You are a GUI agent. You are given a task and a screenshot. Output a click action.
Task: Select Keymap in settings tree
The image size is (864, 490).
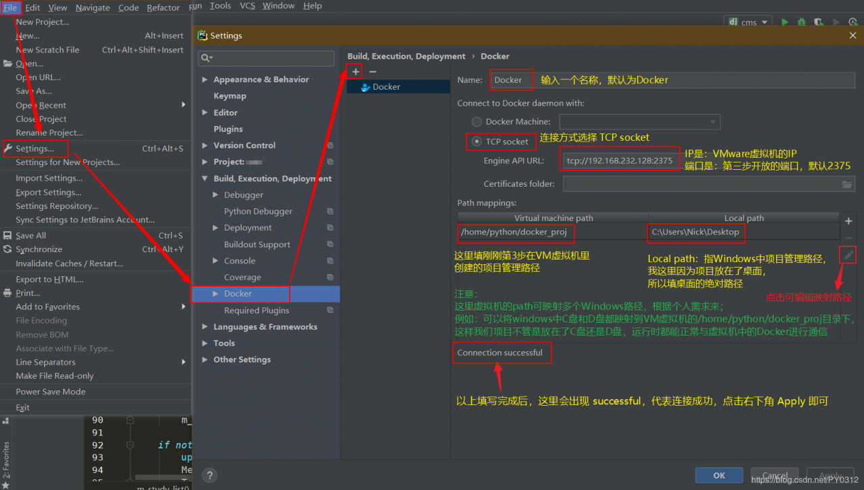pyautogui.click(x=230, y=96)
